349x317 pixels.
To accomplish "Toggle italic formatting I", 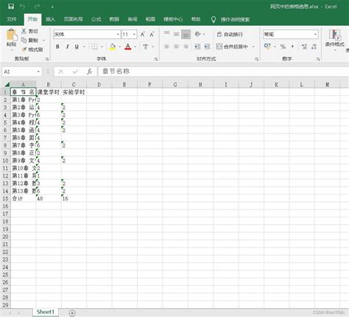I will coord(67,46).
